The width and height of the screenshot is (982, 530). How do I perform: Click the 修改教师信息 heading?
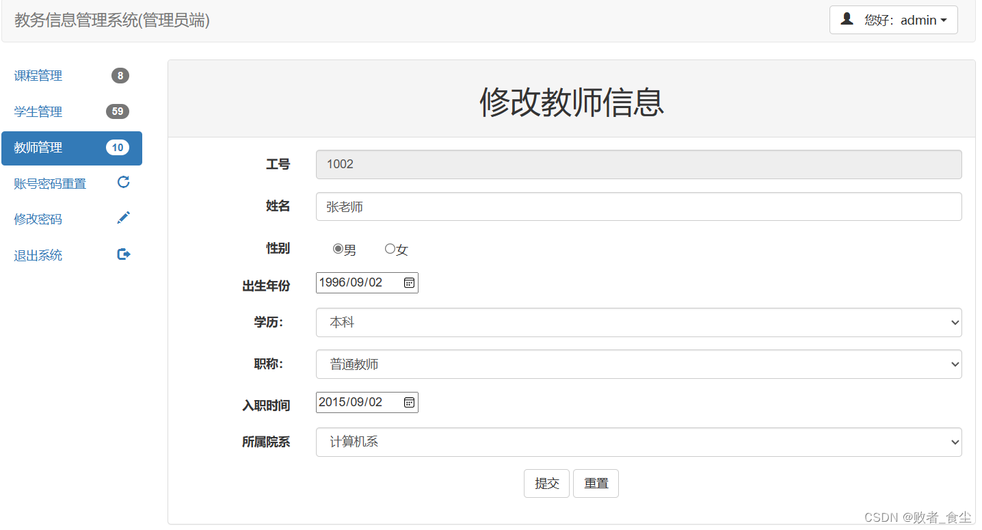[x=572, y=103]
